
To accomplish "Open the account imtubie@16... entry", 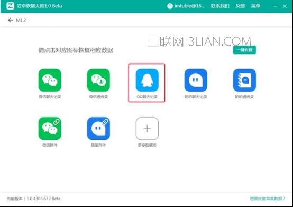I will tap(189, 6).
